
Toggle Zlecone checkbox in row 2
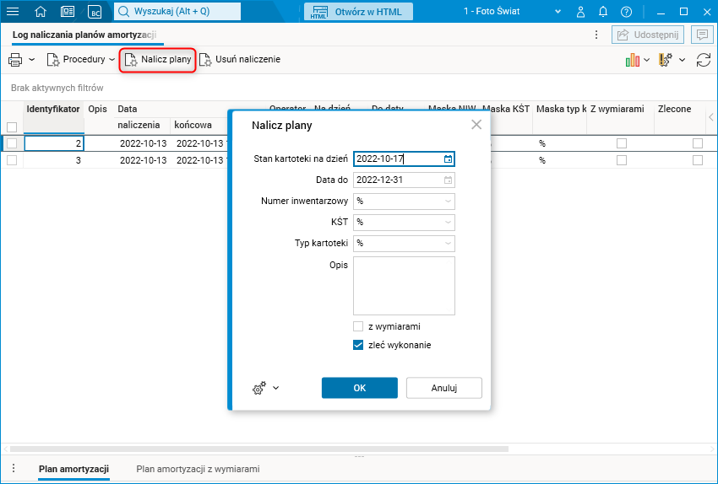click(x=698, y=143)
